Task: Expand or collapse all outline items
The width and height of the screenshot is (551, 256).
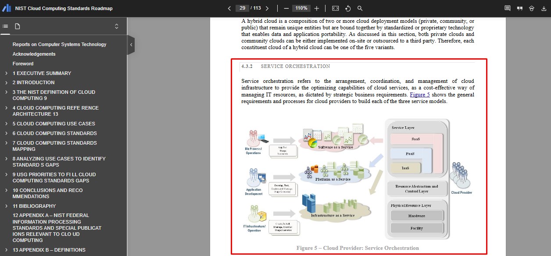Action: point(117,26)
